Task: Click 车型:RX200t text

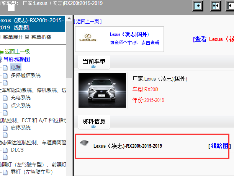Action: coord(146,89)
